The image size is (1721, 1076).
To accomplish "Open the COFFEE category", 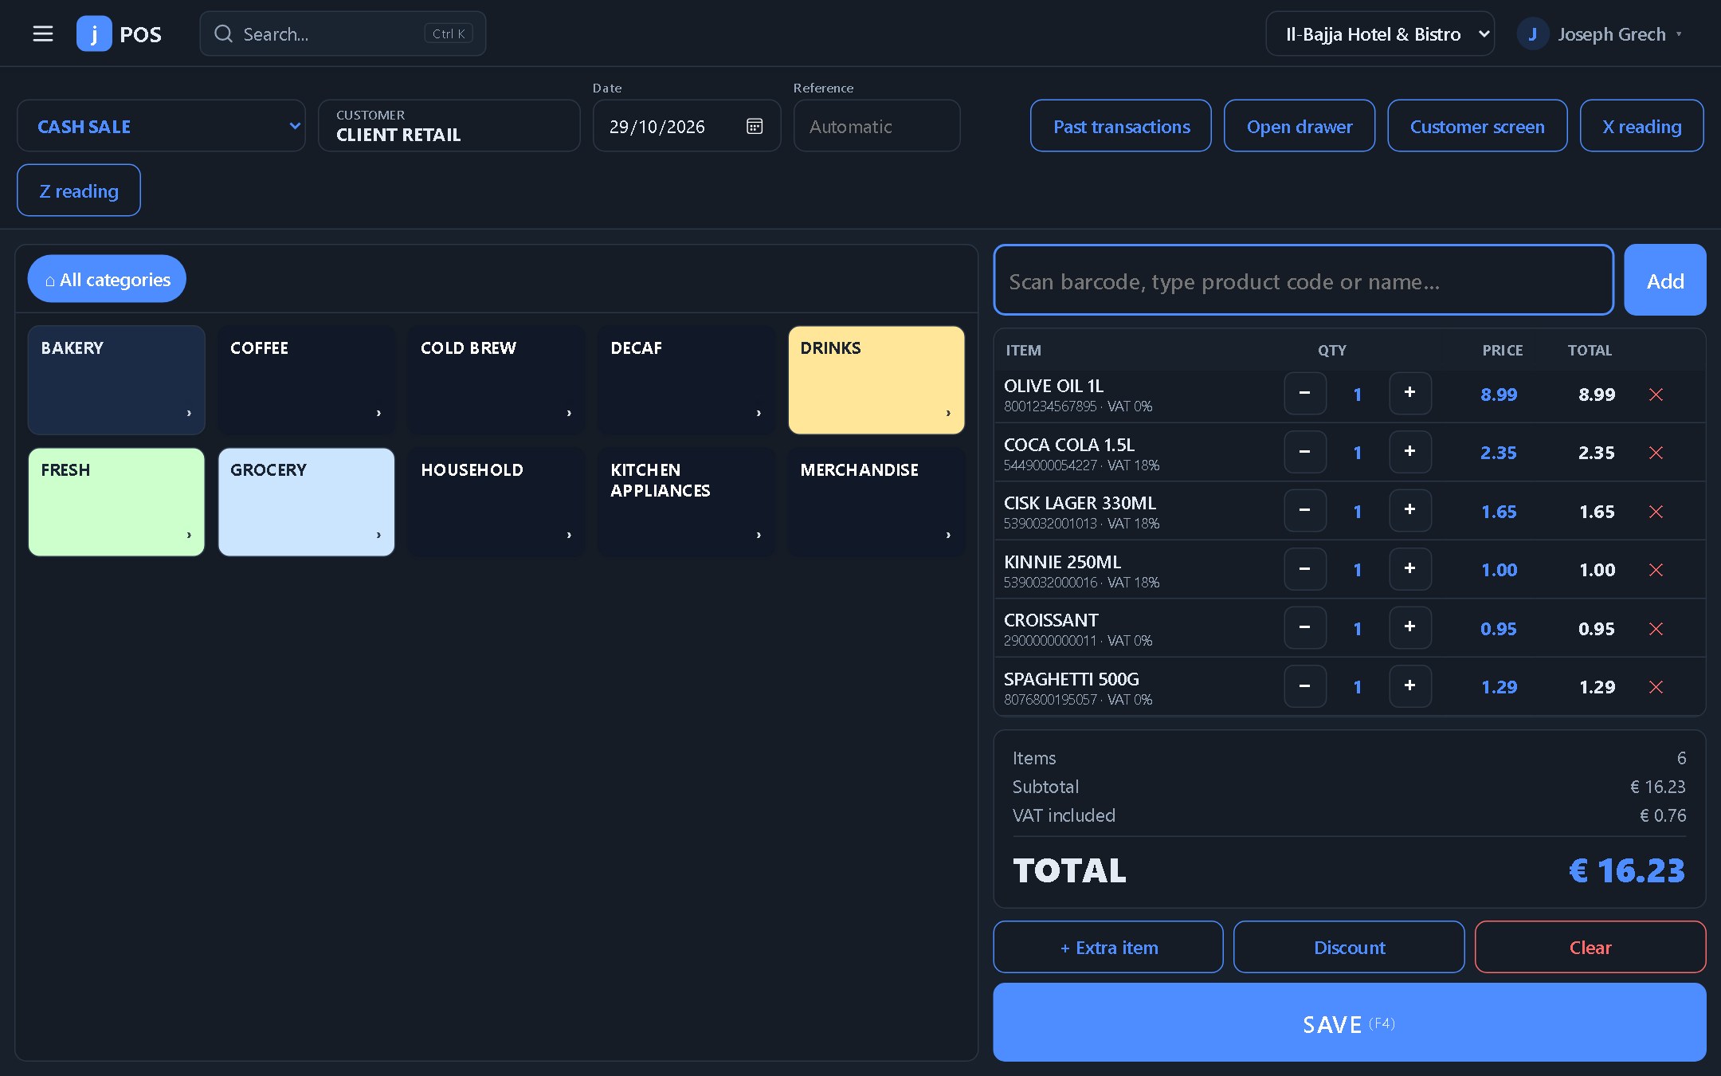I will click(x=307, y=380).
